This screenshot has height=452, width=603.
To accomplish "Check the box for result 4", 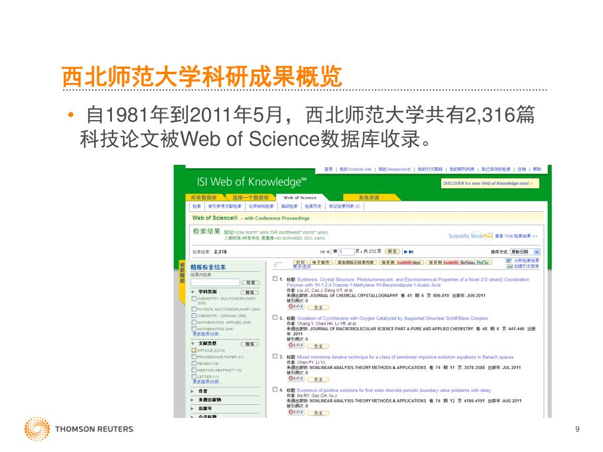I will click(x=275, y=390).
